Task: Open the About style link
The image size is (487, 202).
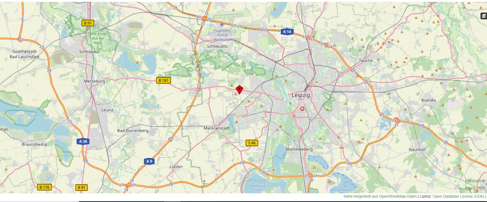Action: coord(475,188)
